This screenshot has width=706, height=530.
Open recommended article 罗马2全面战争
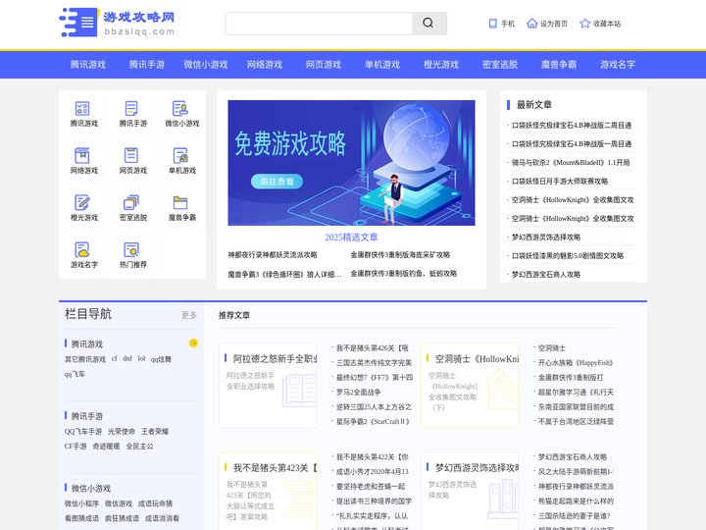click(359, 392)
